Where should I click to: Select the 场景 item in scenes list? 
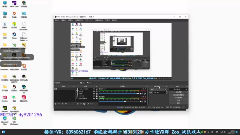point(64,89)
